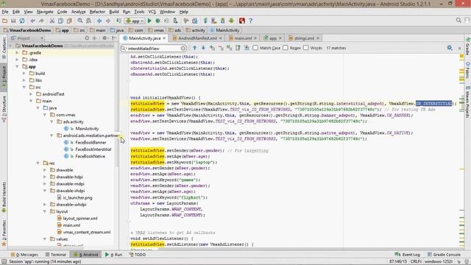The image size is (471, 265).
Task: Expand the androidTest folder
Action: click(x=31, y=94)
